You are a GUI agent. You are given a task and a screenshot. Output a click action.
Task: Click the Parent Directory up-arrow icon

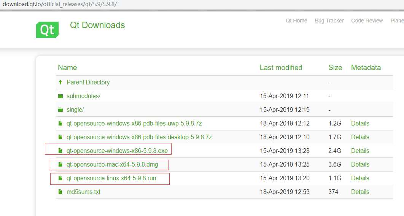click(x=60, y=82)
